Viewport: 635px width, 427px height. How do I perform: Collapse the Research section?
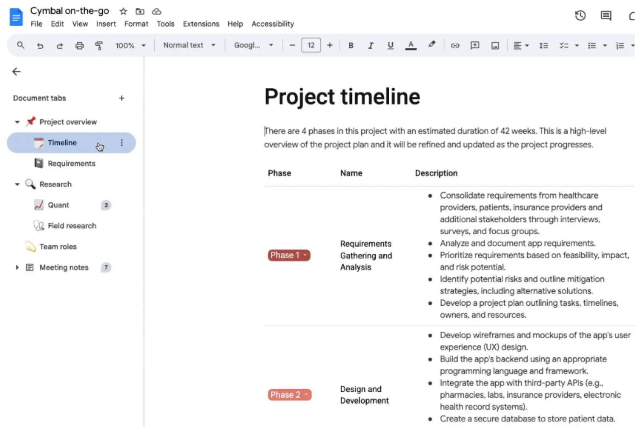pos(17,184)
